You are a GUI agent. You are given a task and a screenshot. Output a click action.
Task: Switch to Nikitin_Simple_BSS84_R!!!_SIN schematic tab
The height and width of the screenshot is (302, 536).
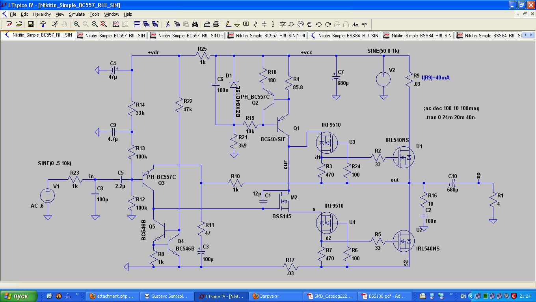(x=344, y=35)
